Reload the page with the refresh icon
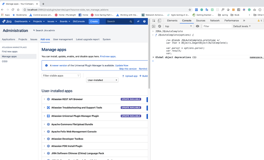This screenshot has width=264, height=160. (x=13, y=10)
